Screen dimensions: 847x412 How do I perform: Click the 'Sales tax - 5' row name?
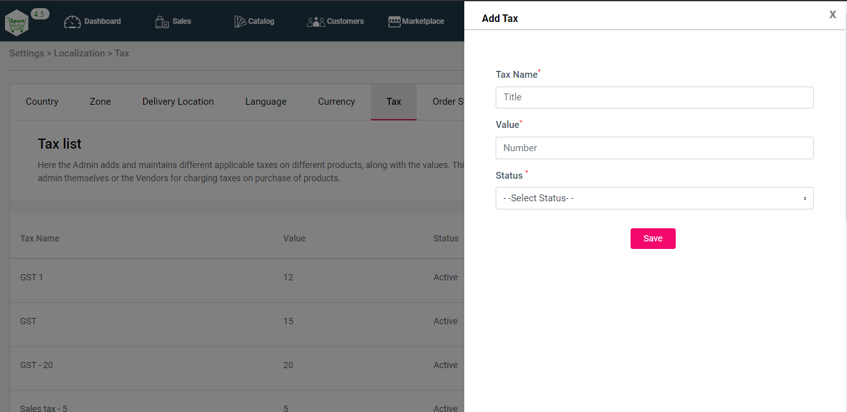click(44, 408)
